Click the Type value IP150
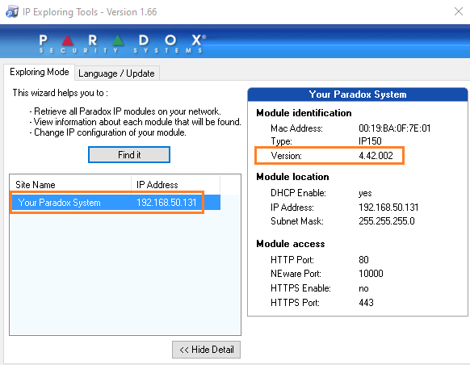Viewport: 470px width, 365px height. [370, 141]
